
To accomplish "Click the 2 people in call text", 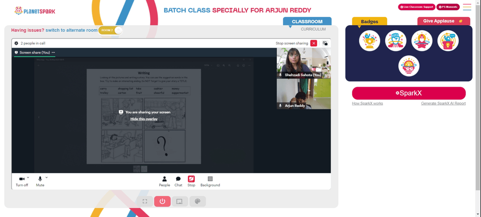I will (33, 44).
